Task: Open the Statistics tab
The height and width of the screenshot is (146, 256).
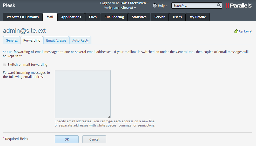Action: (139, 17)
